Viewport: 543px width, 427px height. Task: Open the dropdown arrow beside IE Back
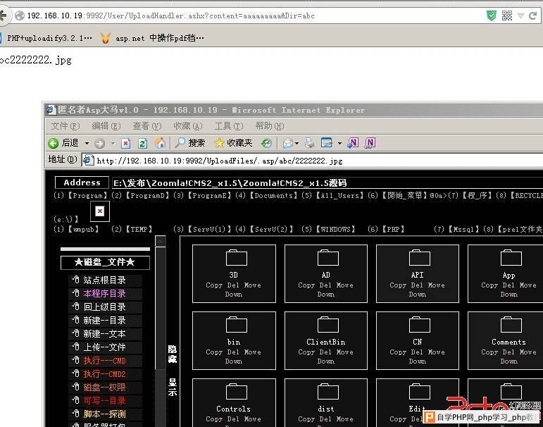[87, 143]
